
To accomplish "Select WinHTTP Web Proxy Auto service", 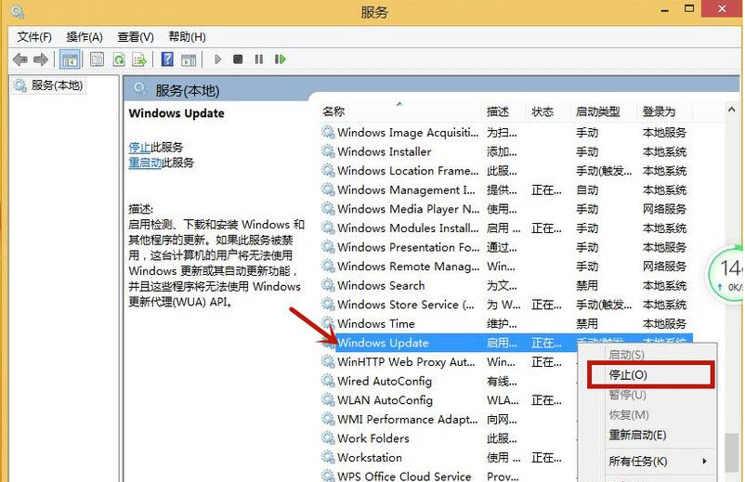I will [x=449, y=362].
